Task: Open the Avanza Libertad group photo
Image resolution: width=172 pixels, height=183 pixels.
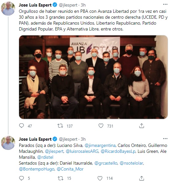Action: point(93,77)
